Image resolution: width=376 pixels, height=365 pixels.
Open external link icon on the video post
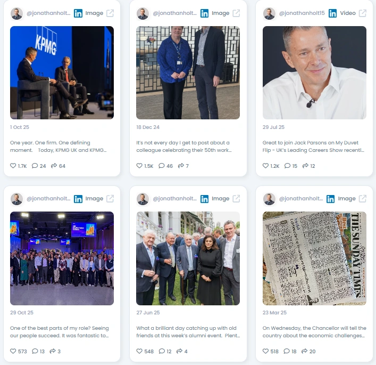[x=363, y=13]
